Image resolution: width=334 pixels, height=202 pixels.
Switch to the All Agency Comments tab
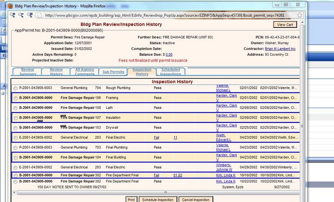tap(85, 72)
